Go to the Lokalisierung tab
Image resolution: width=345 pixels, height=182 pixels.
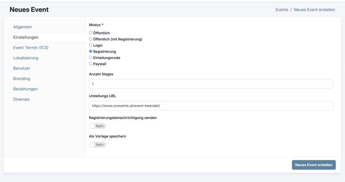pyautogui.click(x=26, y=58)
